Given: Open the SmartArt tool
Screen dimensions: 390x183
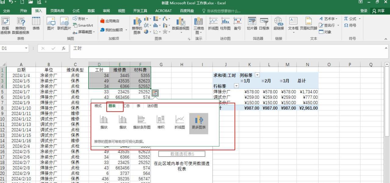Looking at the screenshot, I should pyautogui.click(x=83, y=26).
